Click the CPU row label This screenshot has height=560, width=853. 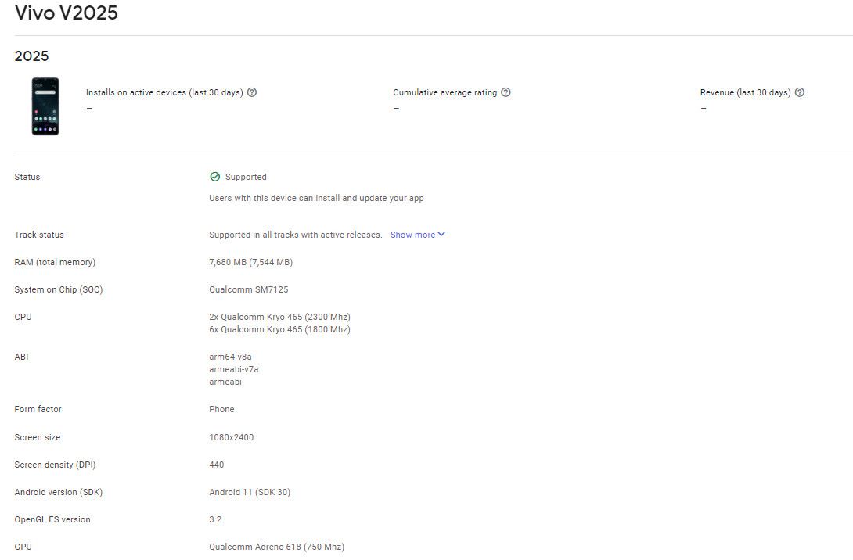pos(23,317)
